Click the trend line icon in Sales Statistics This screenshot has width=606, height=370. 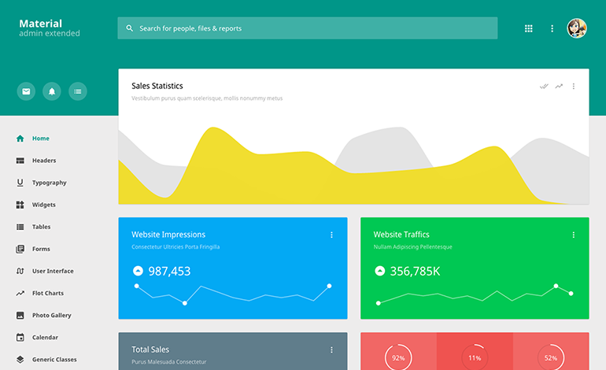click(559, 87)
